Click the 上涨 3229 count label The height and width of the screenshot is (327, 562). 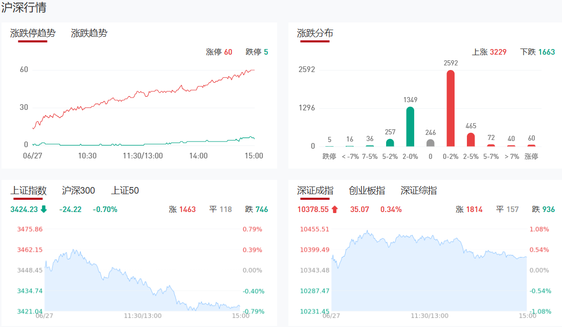click(489, 52)
